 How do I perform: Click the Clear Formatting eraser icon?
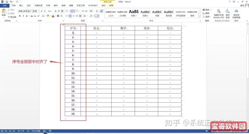56,11
